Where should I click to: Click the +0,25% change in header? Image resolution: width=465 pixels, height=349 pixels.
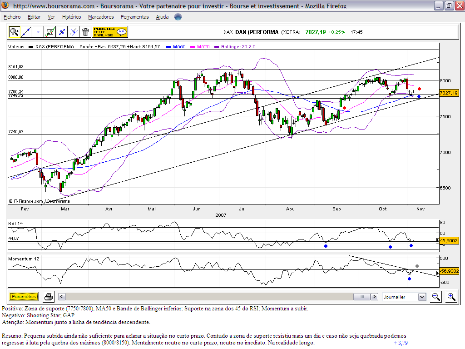(336, 32)
